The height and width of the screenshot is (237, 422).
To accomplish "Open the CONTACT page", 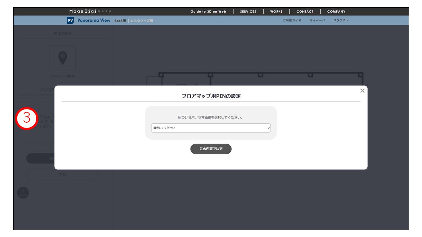I will pyautogui.click(x=305, y=12).
